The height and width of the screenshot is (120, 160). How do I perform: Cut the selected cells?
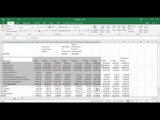(x=8, y=26)
